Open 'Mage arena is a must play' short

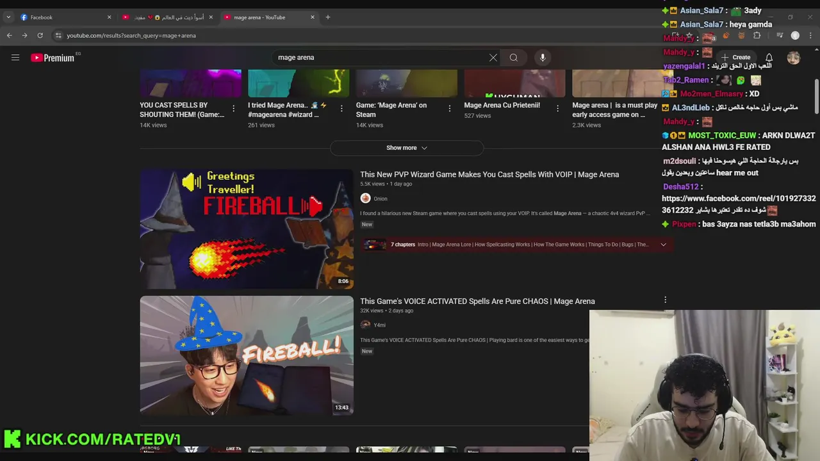tap(614, 109)
